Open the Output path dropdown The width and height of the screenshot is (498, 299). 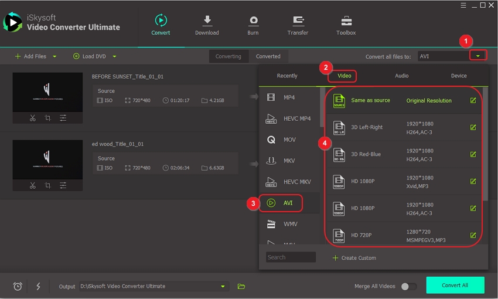click(223, 286)
